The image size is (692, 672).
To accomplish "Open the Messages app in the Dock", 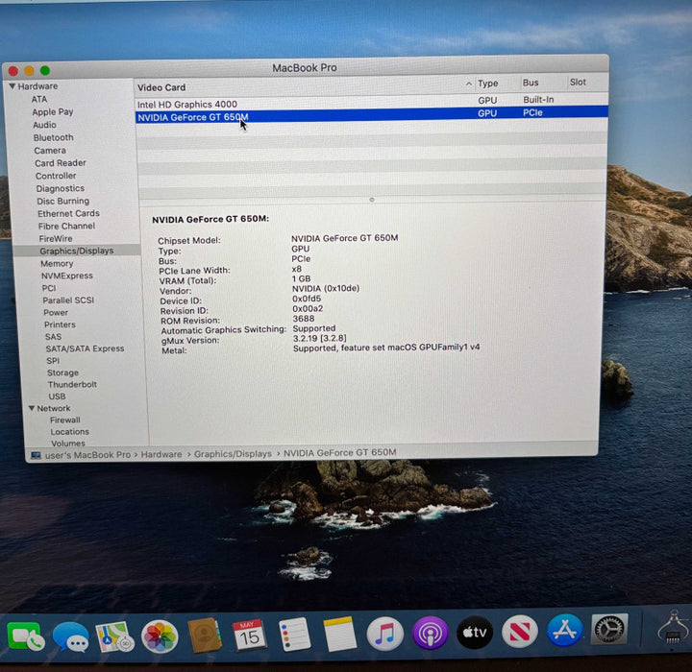I will point(70,636).
